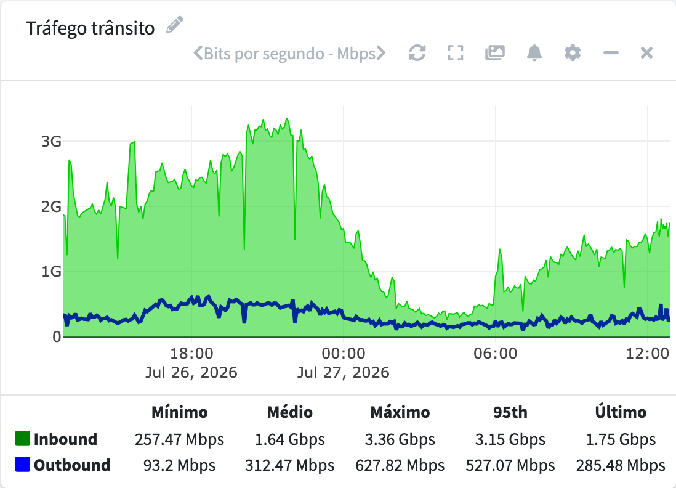Image resolution: width=676 pixels, height=488 pixels.
Task: Open graph in fullscreen mode
Action: pyautogui.click(x=455, y=53)
